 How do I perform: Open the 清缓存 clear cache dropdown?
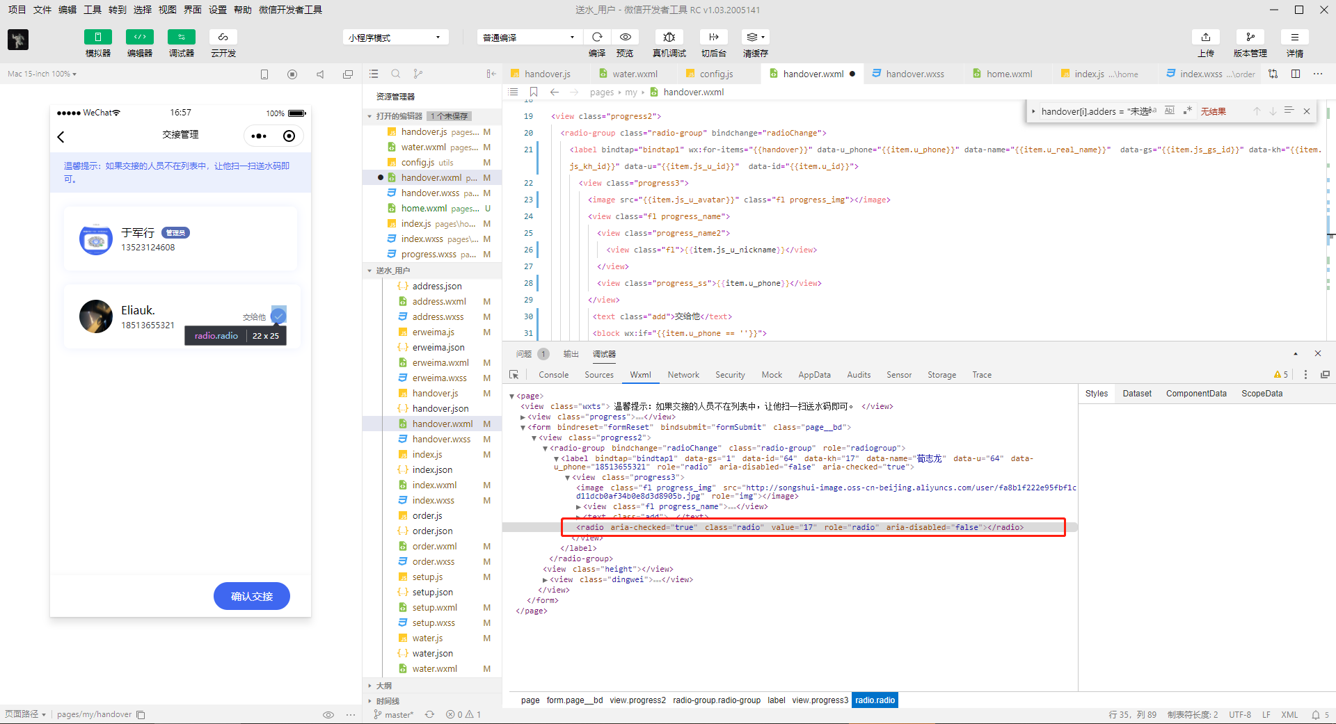click(x=755, y=38)
